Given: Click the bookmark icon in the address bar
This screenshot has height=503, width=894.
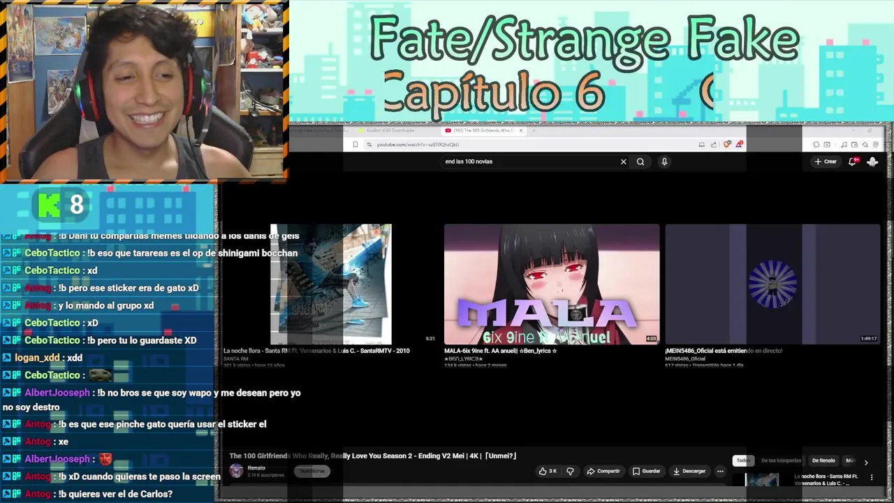Looking at the screenshot, I should (x=356, y=145).
